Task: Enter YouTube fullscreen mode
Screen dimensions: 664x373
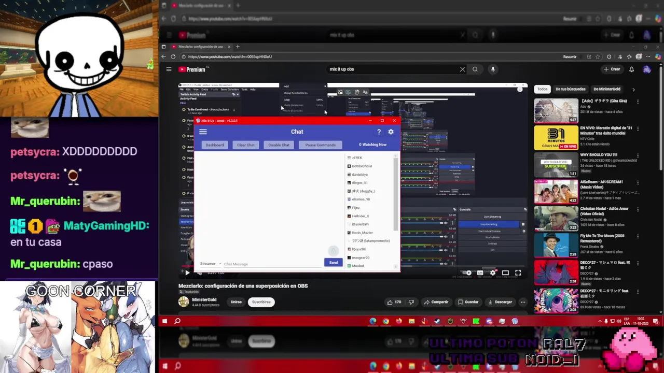Action: (x=518, y=273)
